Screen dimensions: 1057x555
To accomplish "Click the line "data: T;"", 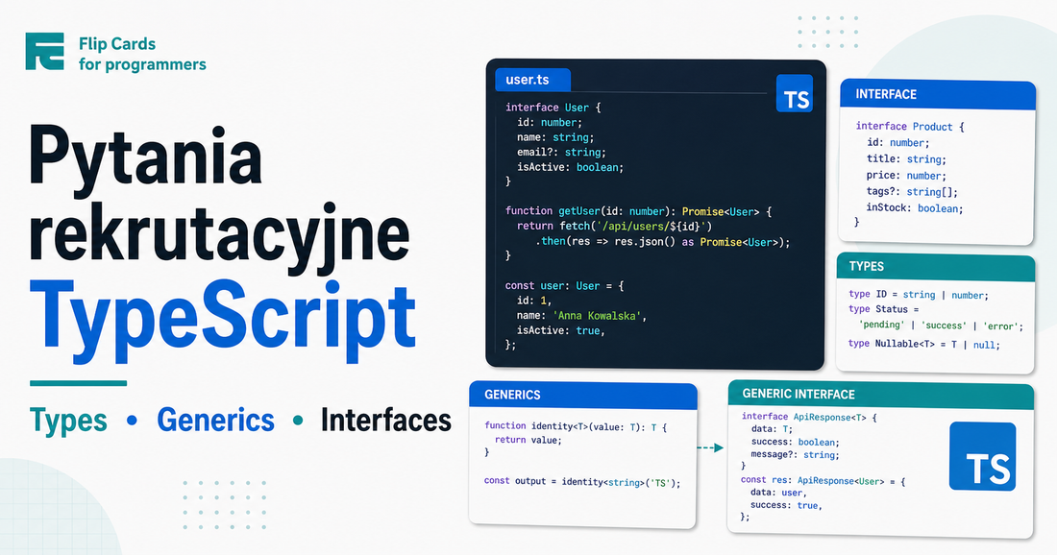I will (x=772, y=429).
